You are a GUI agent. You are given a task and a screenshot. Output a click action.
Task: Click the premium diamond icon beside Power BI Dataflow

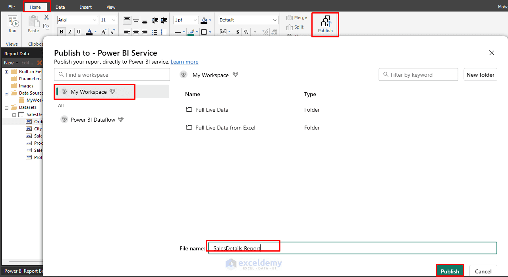[x=121, y=119]
